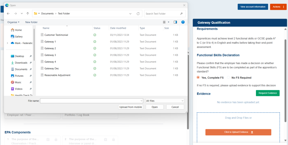Screen dimensions: 288x145
Task: Expand the address bar path dropdown
Action: pyautogui.click(x=130, y=13)
